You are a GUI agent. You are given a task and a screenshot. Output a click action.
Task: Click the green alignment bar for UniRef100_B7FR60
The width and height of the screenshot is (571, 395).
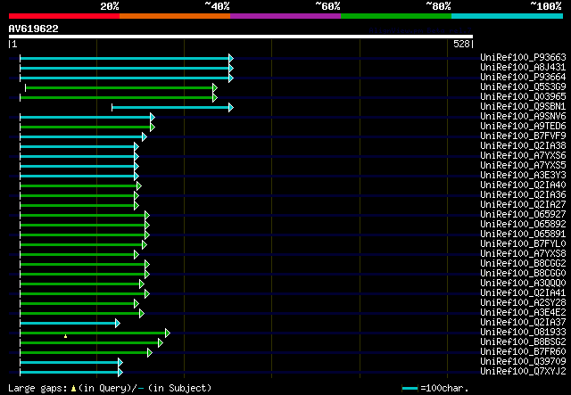point(84,353)
